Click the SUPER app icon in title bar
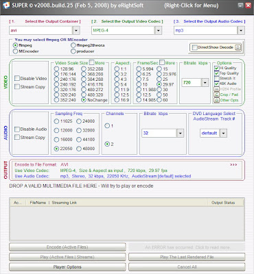 coord(5,5)
